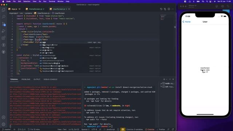Switch to the DEBUG CONSOLE panel tab
This screenshot has height=131, width=233.
[50, 79]
